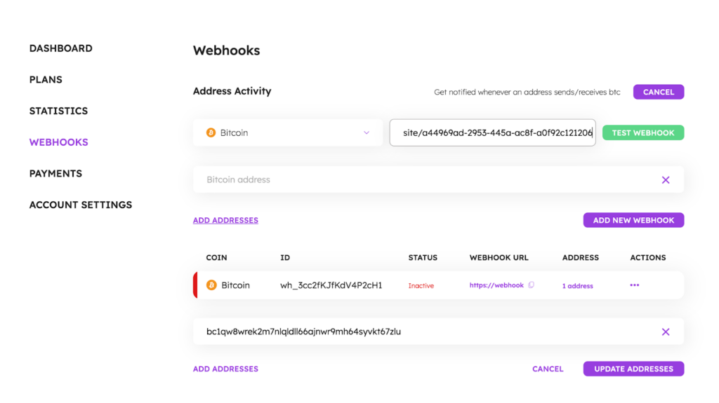The width and height of the screenshot is (719, 403).
Task: Navigate to Payments page
Action: [x=55, y=173]
